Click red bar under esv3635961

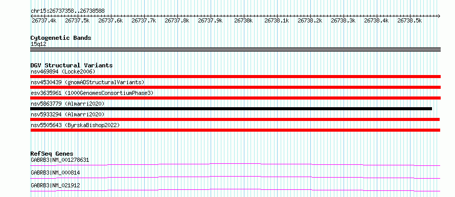236,98
